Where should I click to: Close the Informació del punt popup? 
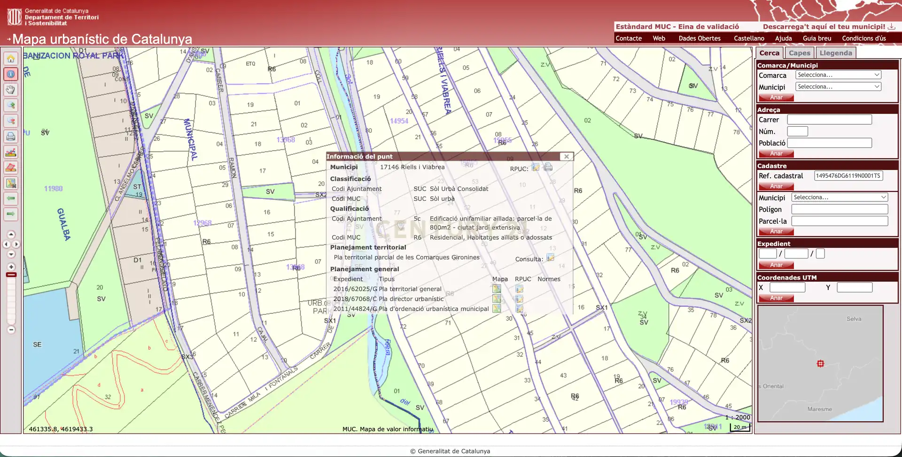coord(567,157)
